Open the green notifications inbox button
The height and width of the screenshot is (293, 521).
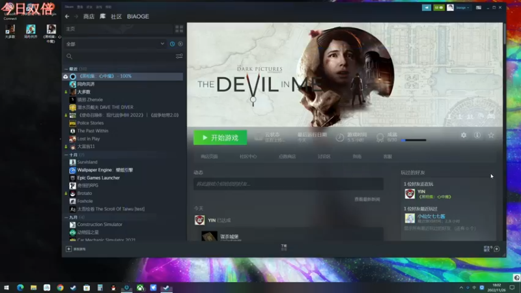coord(438,7)
